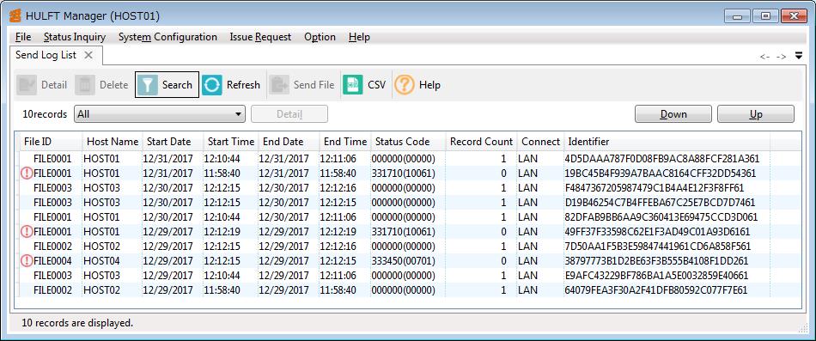Screen dimensions: 816x341
Task: Close the Send Log List tab
Action: click(x=88, y=55)
